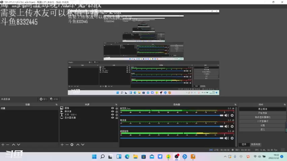Click 停止推流 stop streaming button
Screen dimensions: 287x161
pyautogui.click(x=263, y=109)
